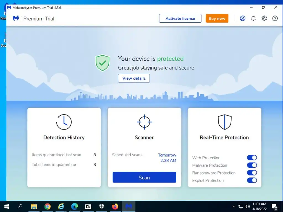Click the orange Buy now button
The width and height of the screenshot is (283, 212).
tap(217, 18)
